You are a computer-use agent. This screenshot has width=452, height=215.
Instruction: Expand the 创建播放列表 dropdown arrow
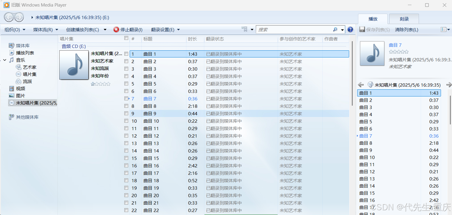[105, 29]
